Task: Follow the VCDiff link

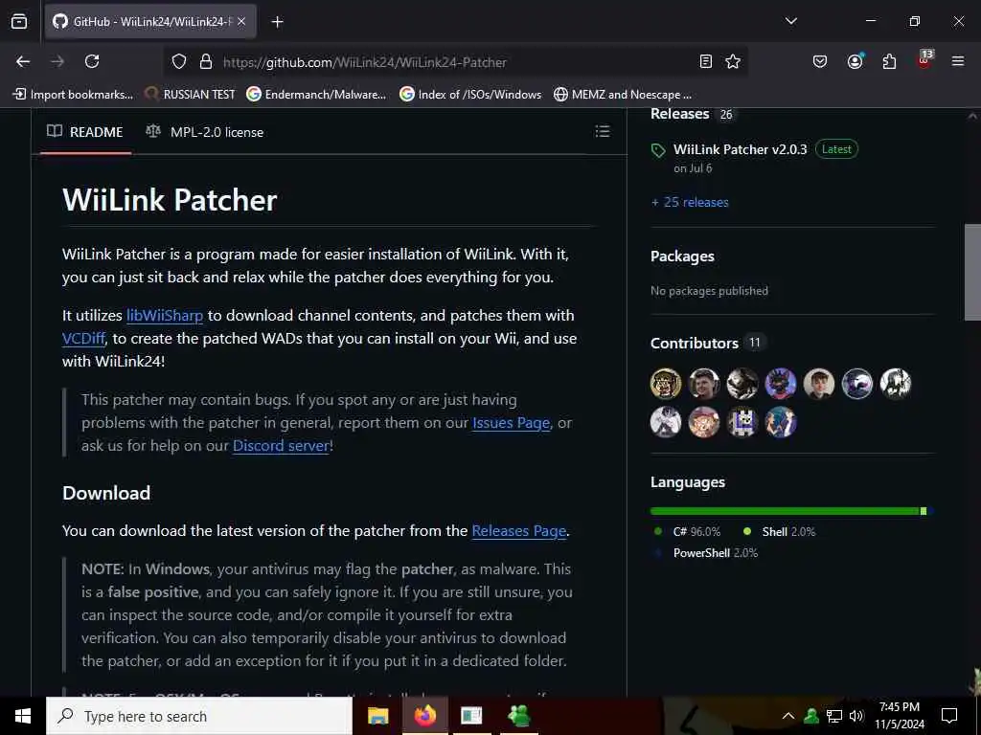Action: click(x=83, y=339)
